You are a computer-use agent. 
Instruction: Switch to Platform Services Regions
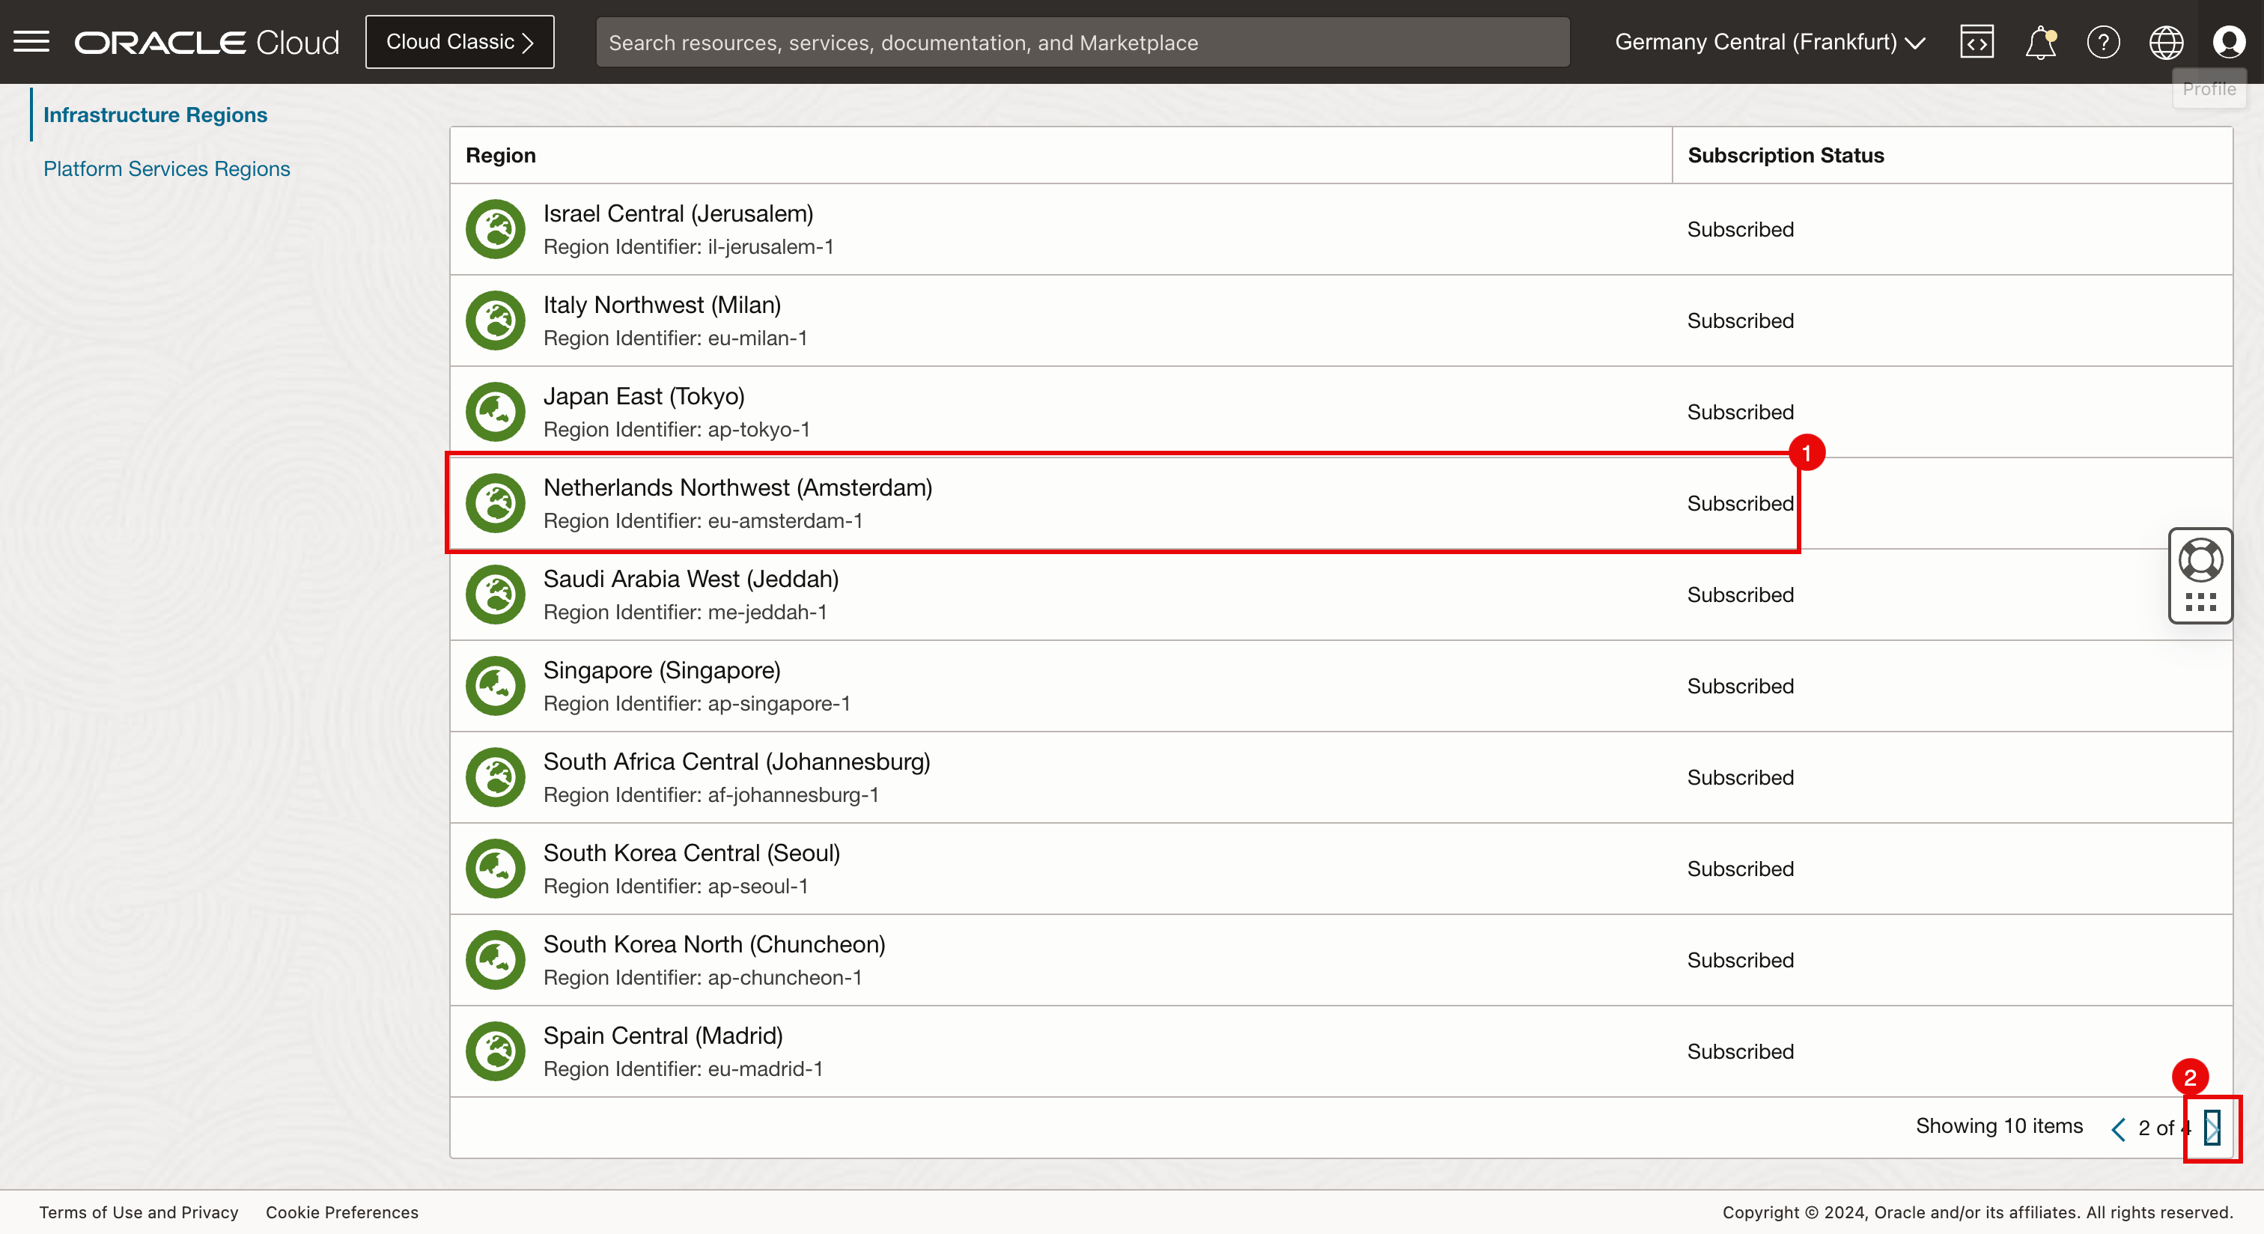point(166,168)
